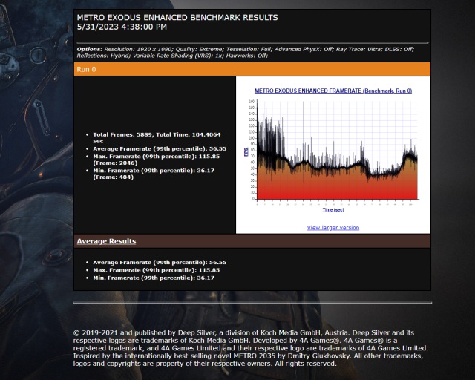Click the date '5/31/2023 4:38:00 PM'
Viewport: 475px width, 380px height.
click(x=122, y=27)
